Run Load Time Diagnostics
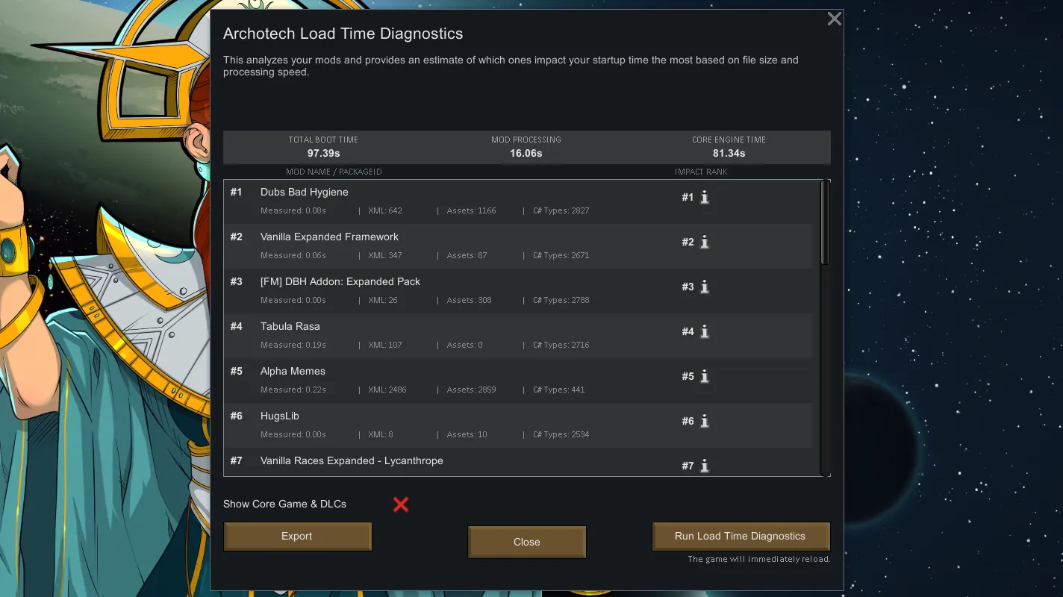1063x597 pixels. pyautogui.click(x=740, y=537)
